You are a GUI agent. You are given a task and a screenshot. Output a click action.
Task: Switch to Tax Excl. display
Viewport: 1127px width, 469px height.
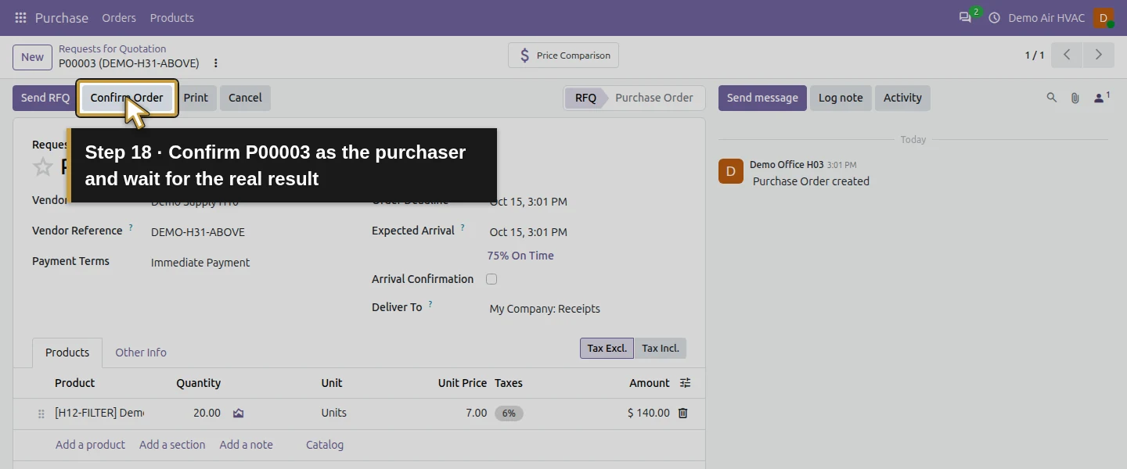coord(607,348)
